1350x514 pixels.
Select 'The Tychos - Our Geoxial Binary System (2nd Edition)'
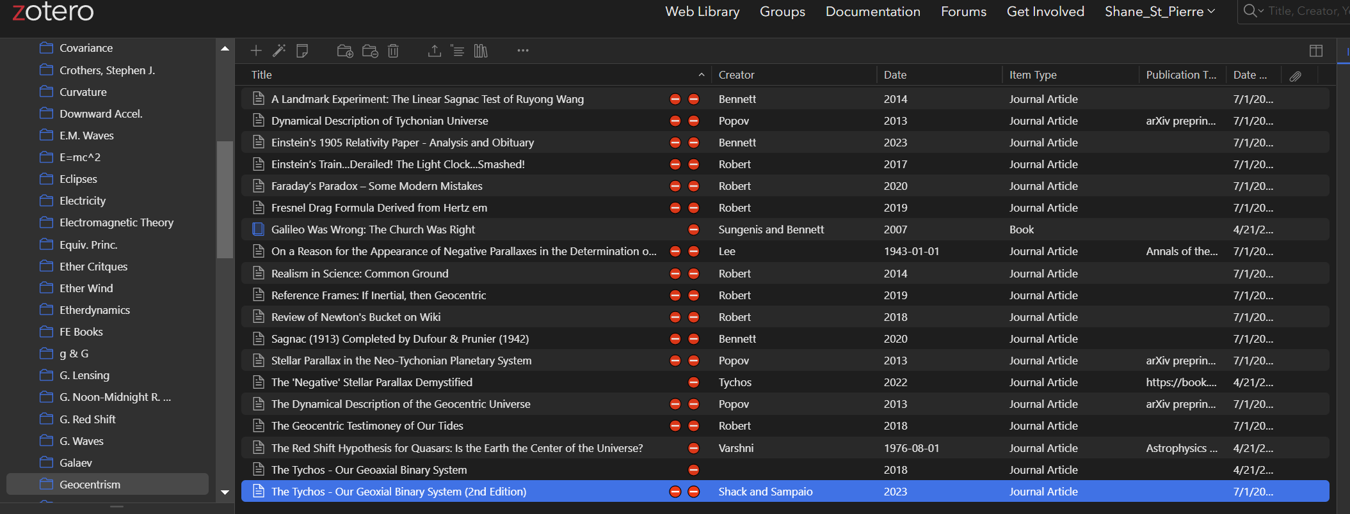785,492
